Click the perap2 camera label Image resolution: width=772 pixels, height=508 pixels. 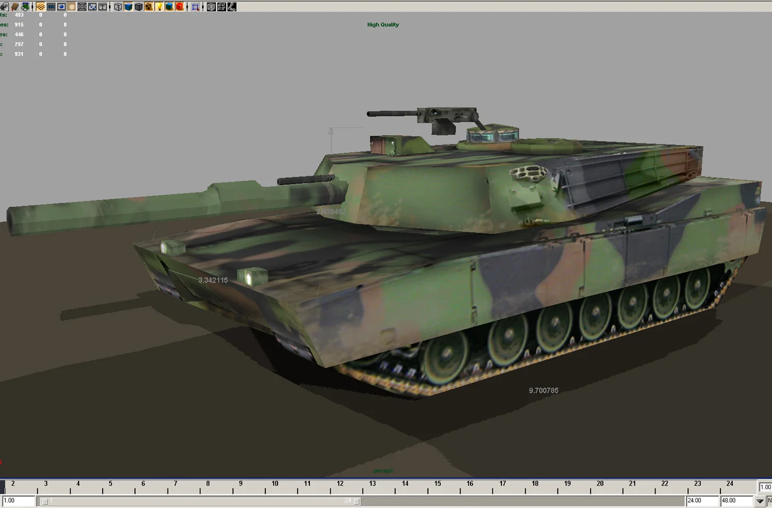click(x=383, y=470)
